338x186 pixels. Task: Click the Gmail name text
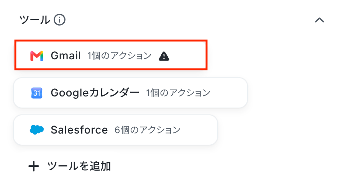(x=66, y=55)
